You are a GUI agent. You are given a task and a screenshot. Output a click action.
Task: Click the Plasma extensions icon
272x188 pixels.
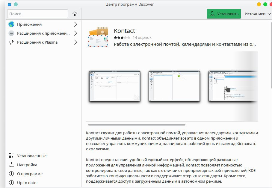(x=11, y=42)
